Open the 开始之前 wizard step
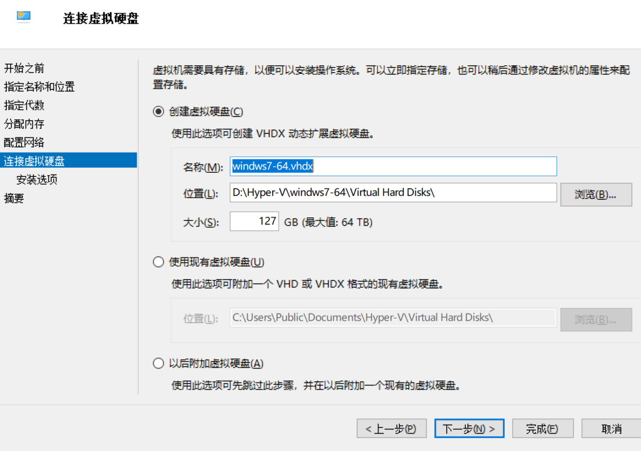Image resolution: width=641 pixels, height=451 pixels. tap(24, 68)
